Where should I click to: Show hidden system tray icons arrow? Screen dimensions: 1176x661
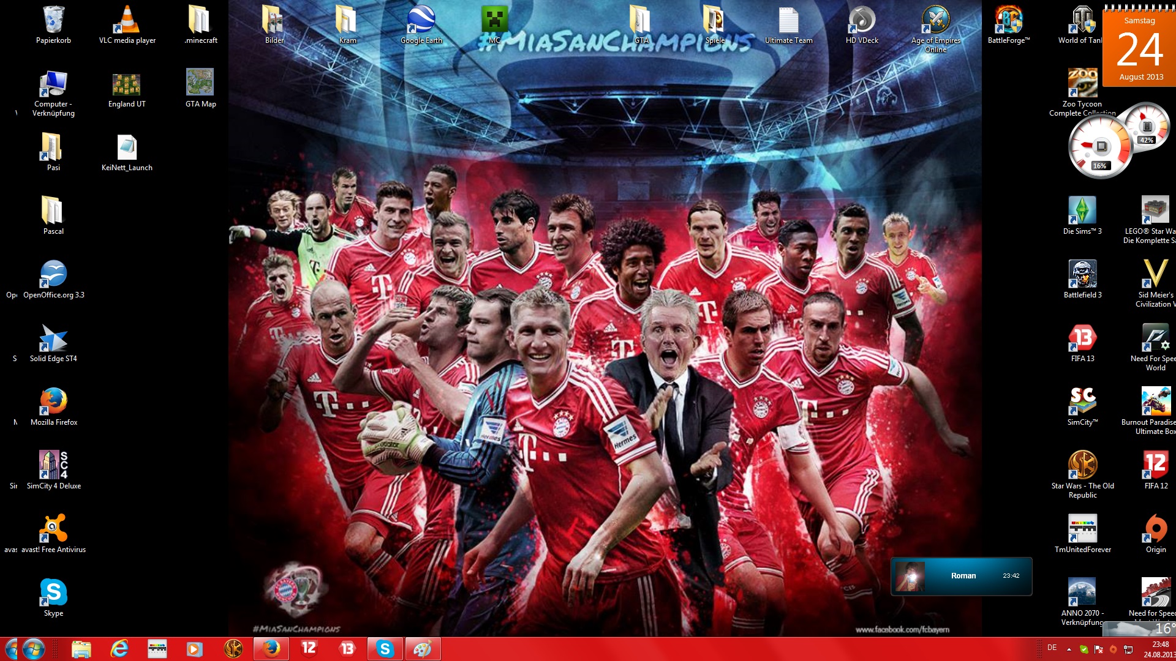1069,649
